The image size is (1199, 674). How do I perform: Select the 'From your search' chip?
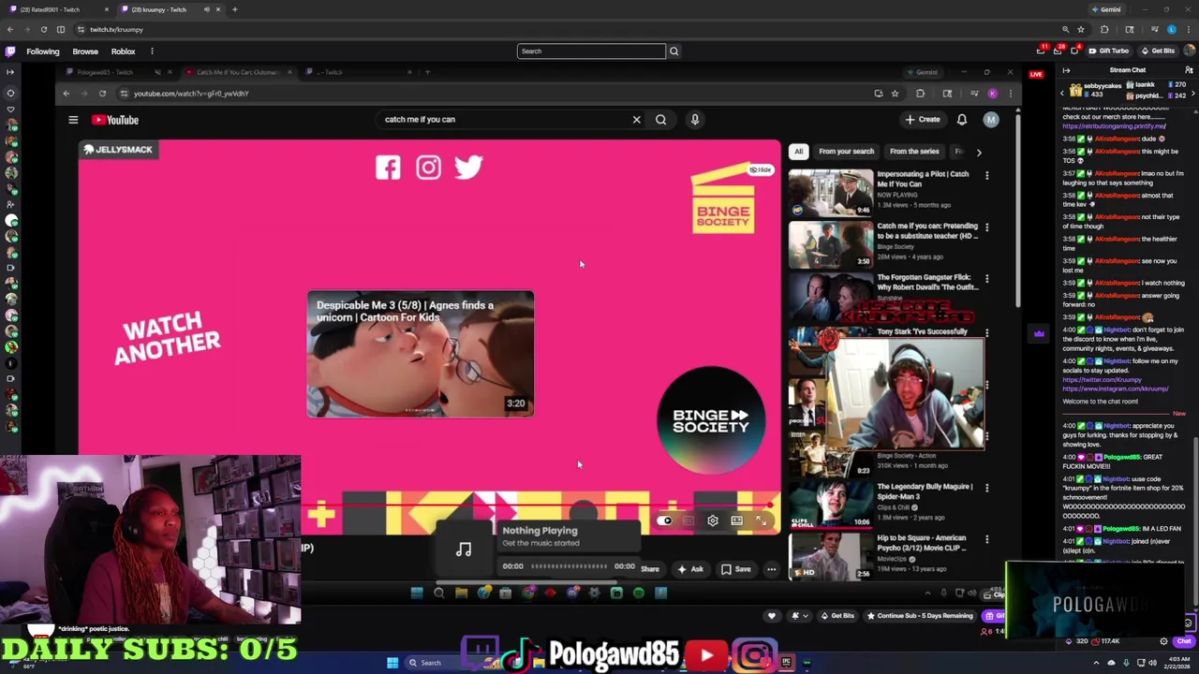pyautogui.click(x=846, y=152)
